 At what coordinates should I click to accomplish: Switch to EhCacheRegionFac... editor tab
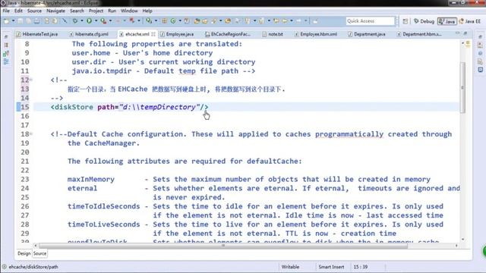228,34
